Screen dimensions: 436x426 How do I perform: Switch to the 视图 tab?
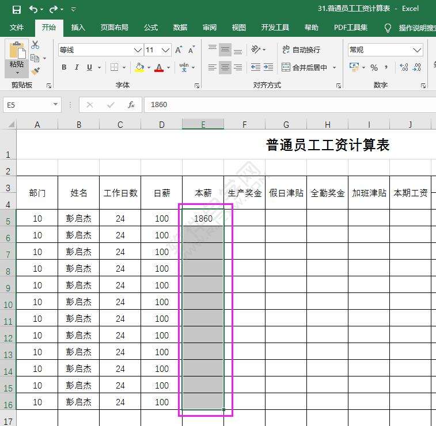tap(239, 28)
